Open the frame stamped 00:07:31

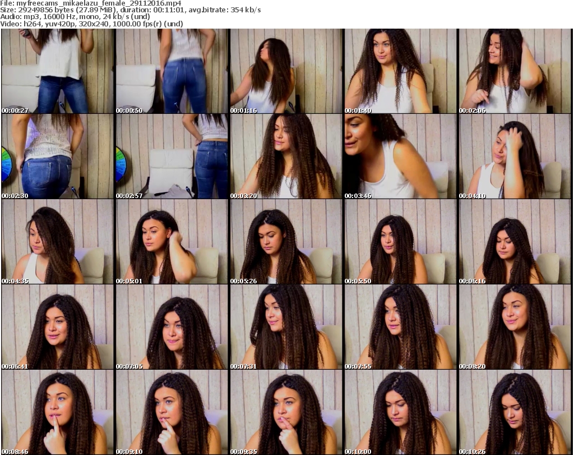pos(286,327)
